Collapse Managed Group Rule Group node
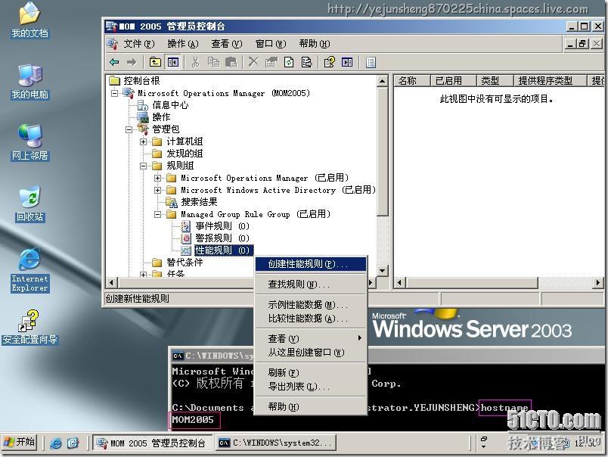 (157, 214)
